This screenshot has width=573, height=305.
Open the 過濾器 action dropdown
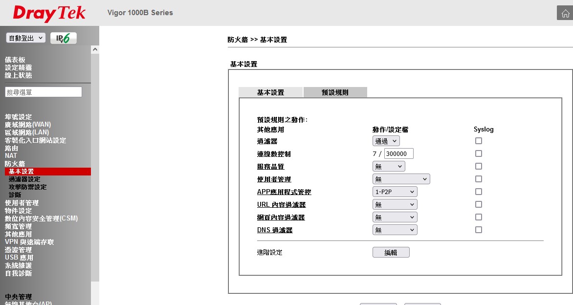(386, 141)
